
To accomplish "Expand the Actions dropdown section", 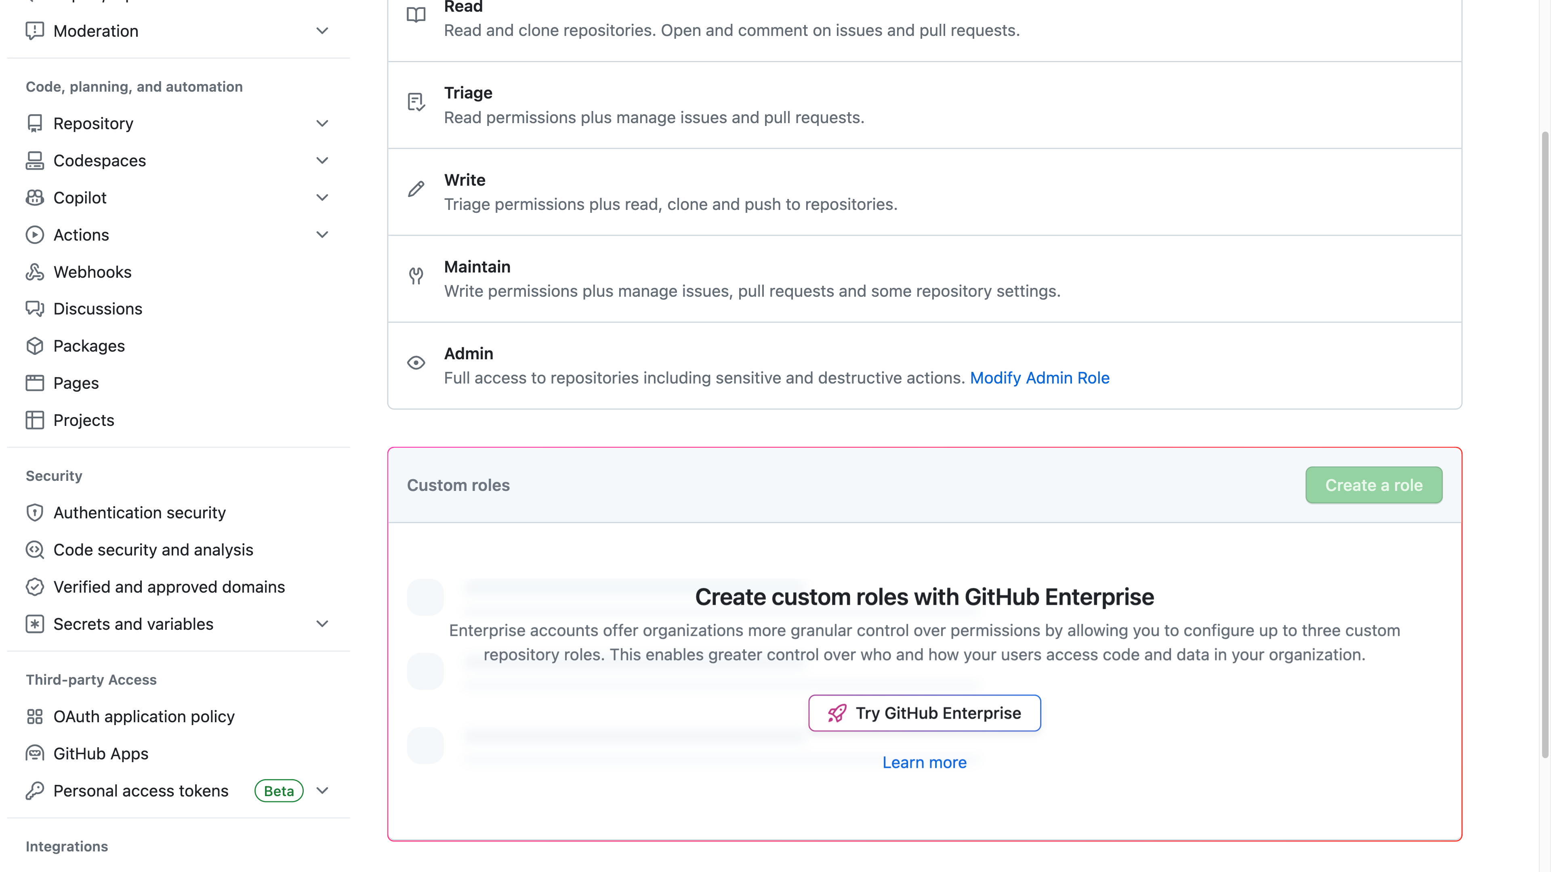I will pyautogui.click(x=321, y=234).
